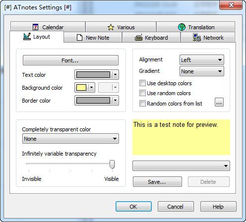Open Help from the dialog

pyautogui.click(x=218, y=207)
